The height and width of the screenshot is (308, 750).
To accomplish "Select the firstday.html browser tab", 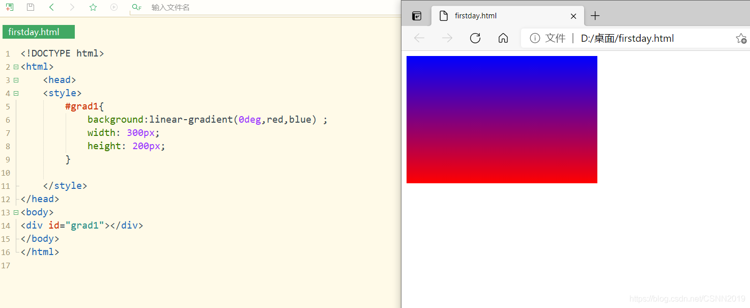I will [x=507, y=16].
